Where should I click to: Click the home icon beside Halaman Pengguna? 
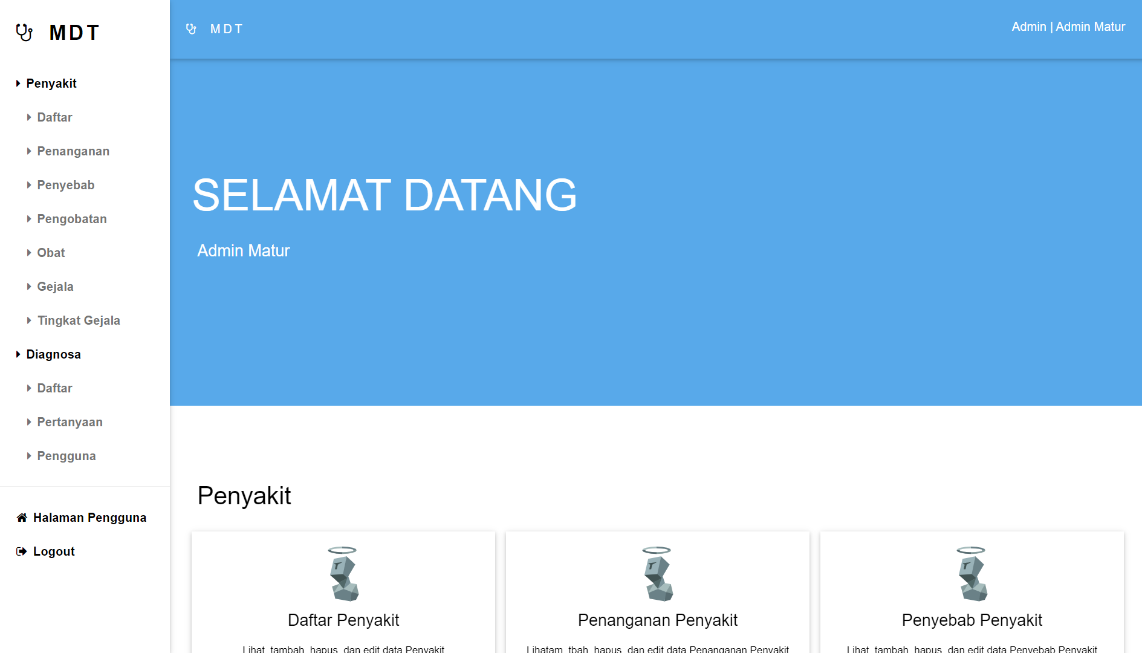click(x=22, y=518)
